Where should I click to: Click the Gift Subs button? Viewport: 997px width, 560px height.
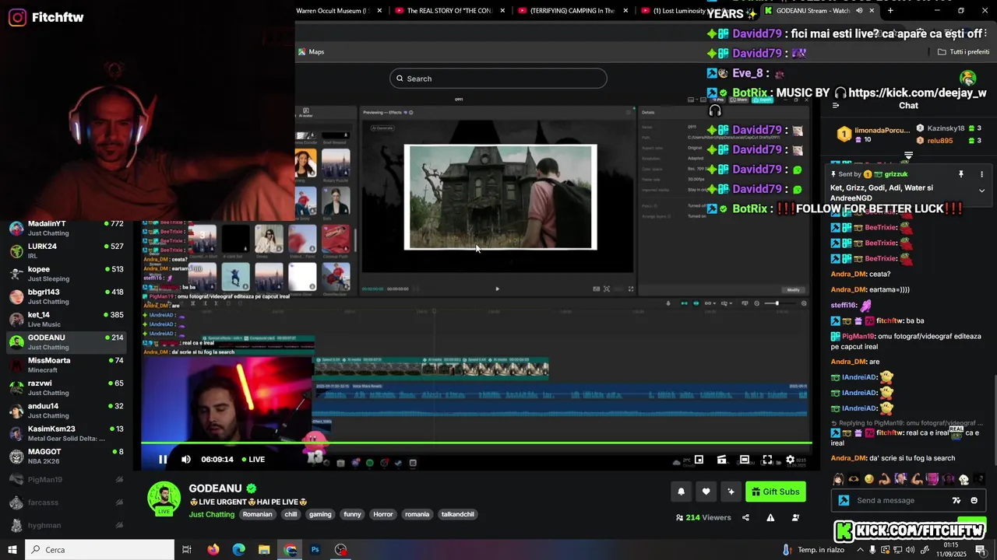tap(775, 492)
